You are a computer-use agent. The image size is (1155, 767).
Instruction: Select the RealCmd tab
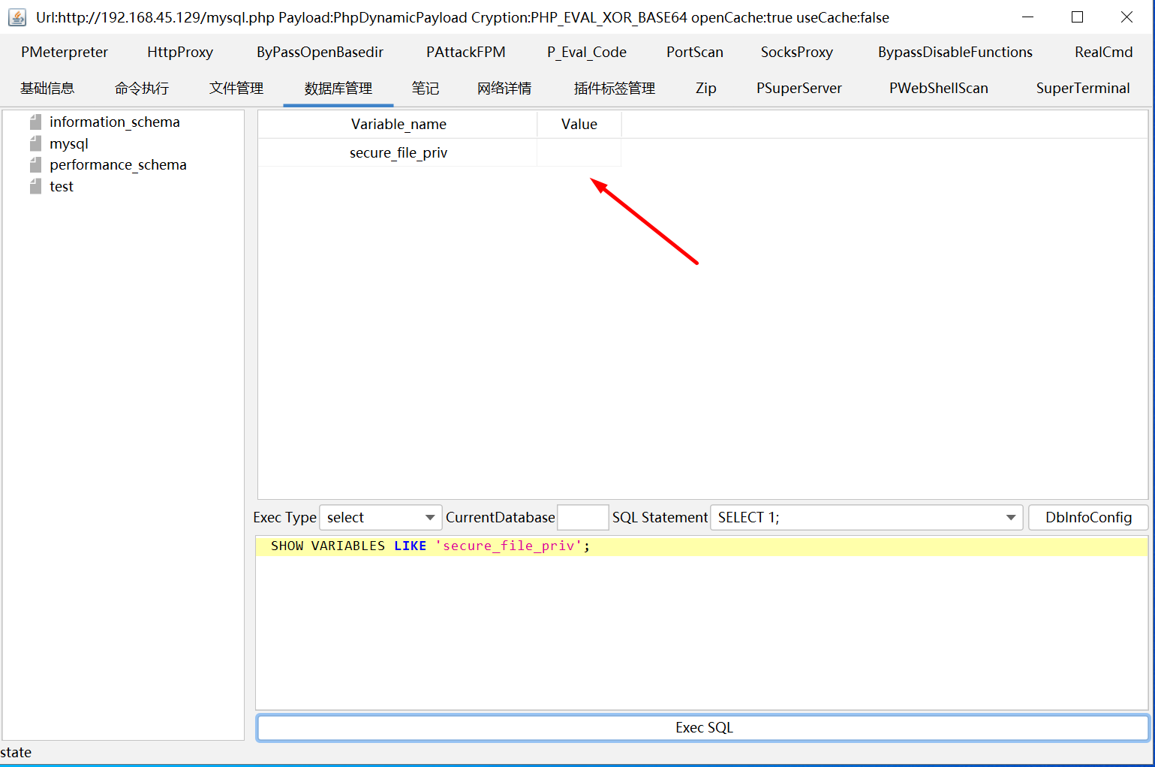[x=1103, y=52]
